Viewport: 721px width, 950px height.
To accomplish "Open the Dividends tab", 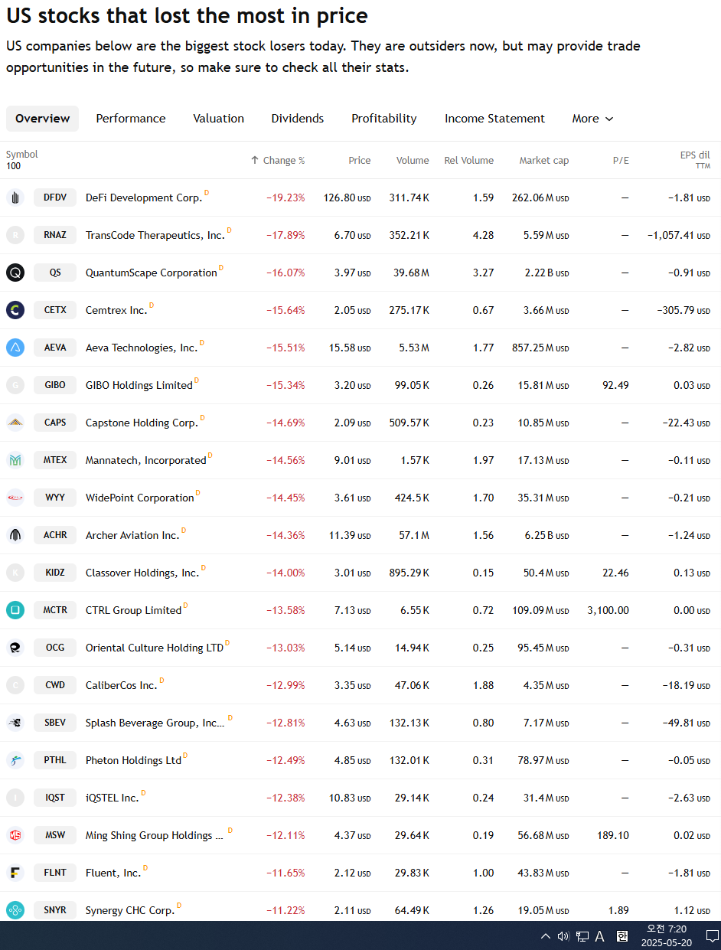I will [x=298, y=119].
